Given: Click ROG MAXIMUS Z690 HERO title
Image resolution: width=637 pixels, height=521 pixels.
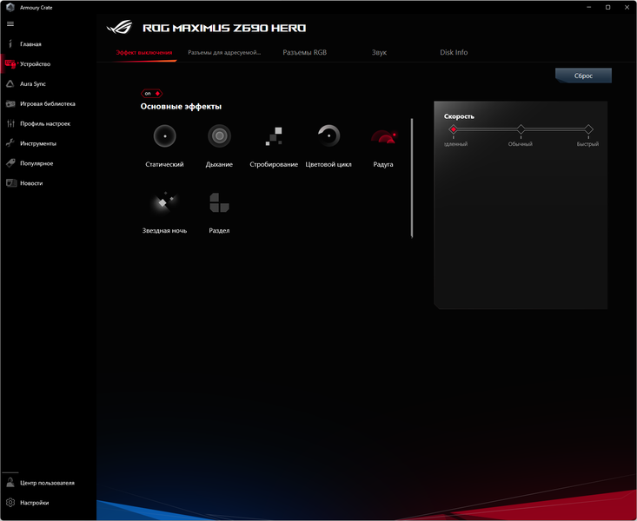Looking at the screenshot, I should click(x=224, y=28).
